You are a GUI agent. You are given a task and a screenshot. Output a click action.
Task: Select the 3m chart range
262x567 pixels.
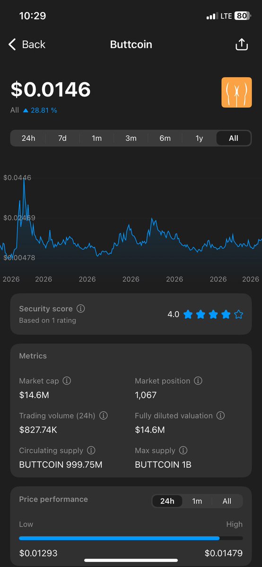click(x=131, y=138)
